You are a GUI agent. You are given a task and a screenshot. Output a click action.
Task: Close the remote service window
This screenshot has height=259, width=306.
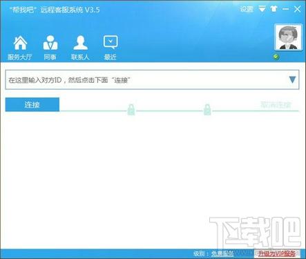[297, 9]
